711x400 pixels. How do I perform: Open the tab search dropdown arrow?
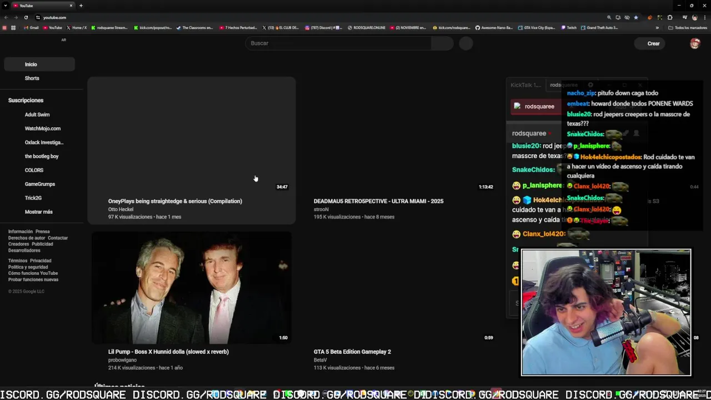click(x=5, y=6)
